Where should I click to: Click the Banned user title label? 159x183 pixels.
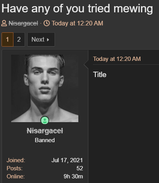tap(45, 140)
